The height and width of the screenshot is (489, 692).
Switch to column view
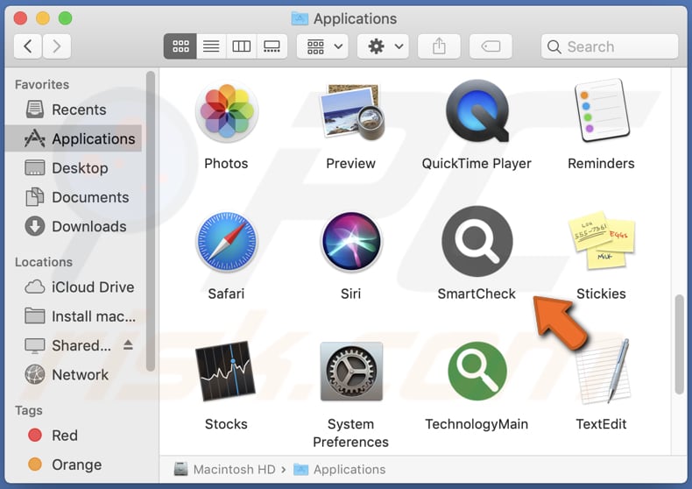pos(242,46)
